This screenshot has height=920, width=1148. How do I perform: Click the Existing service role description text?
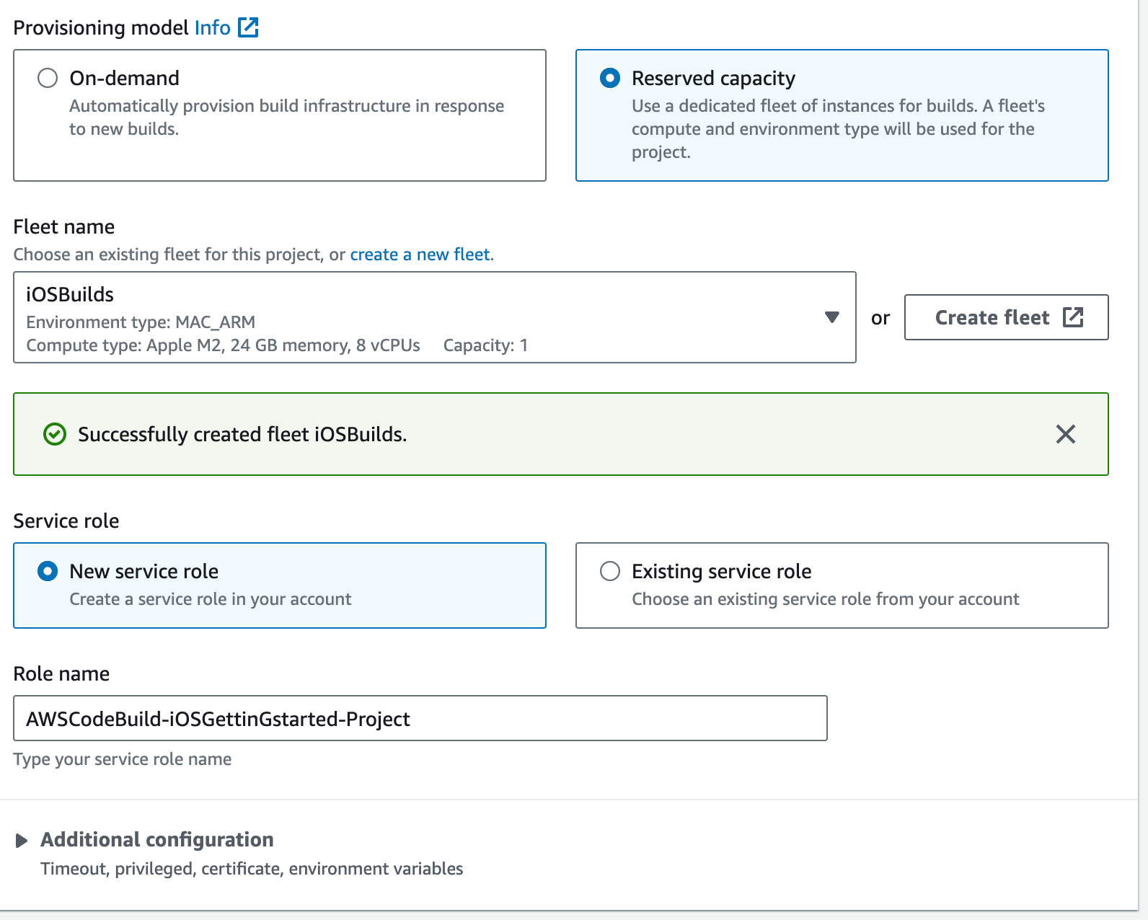coord(825,599)
